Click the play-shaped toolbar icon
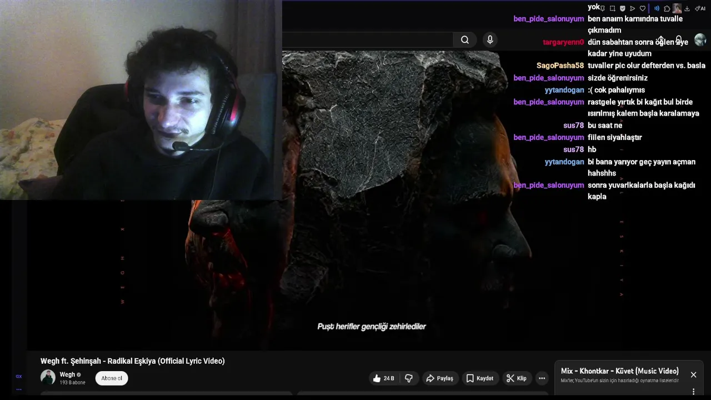Viewport: 711px width, 400px height. tap(632, 8)
